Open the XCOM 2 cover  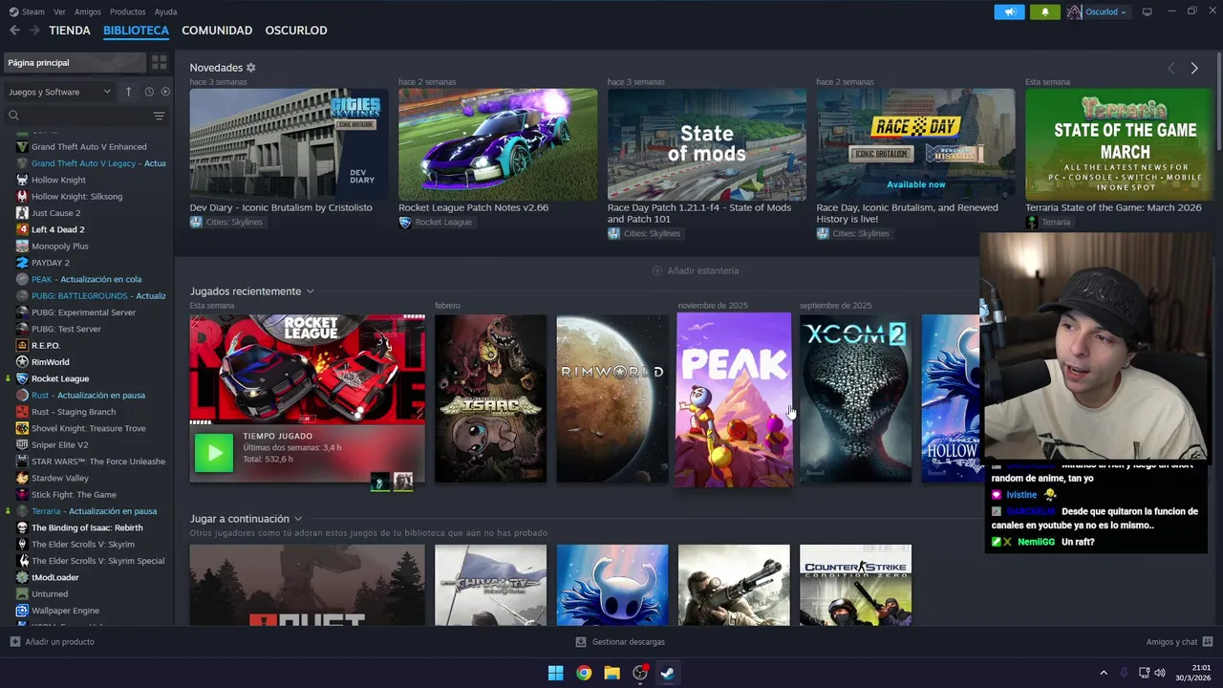855,398
